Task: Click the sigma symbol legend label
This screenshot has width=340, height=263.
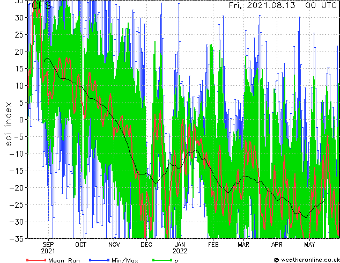Action: pyautogui.click(x=176, y=261)
